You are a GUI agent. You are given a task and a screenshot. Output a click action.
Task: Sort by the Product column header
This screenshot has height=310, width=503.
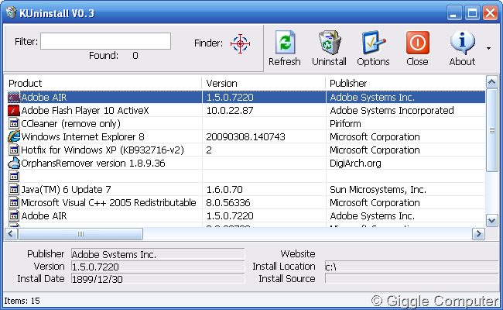pos(103,83)
